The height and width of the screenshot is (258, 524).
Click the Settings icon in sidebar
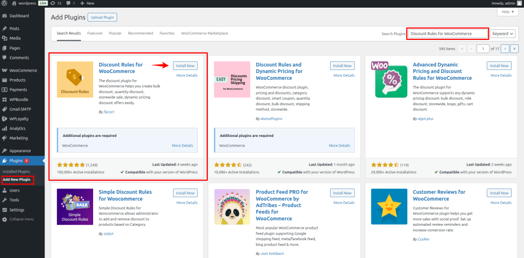coord(5,210)
